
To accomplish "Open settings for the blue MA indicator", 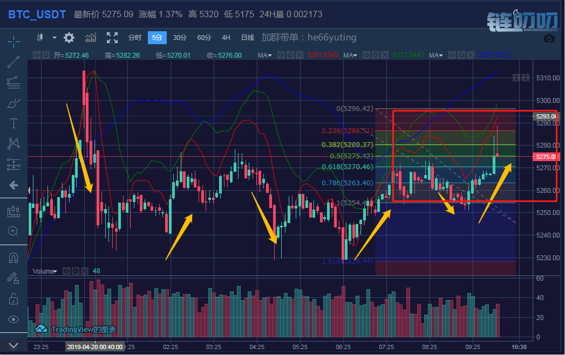I will tap(461, 55).
